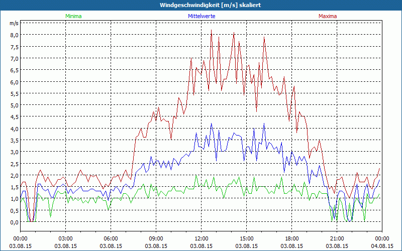Image resolution: width=402 pixels, height=251 pixels.
Task: Click the 0,0 y-axis value
Action: (15, 222)
